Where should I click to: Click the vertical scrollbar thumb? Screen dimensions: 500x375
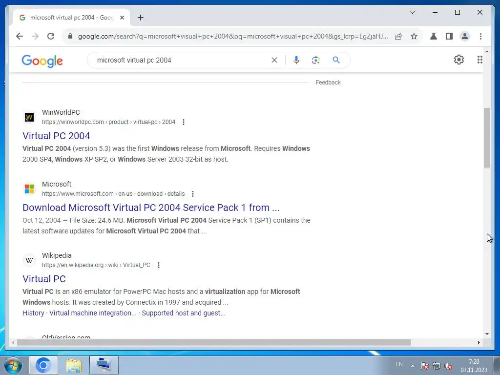(x=487, y=138)
